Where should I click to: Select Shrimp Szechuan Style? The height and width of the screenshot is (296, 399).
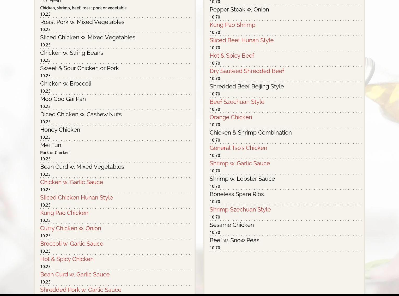240,210
